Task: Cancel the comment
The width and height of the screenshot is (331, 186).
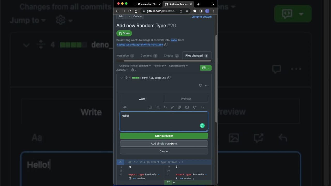Action: [x=164, y=151]
